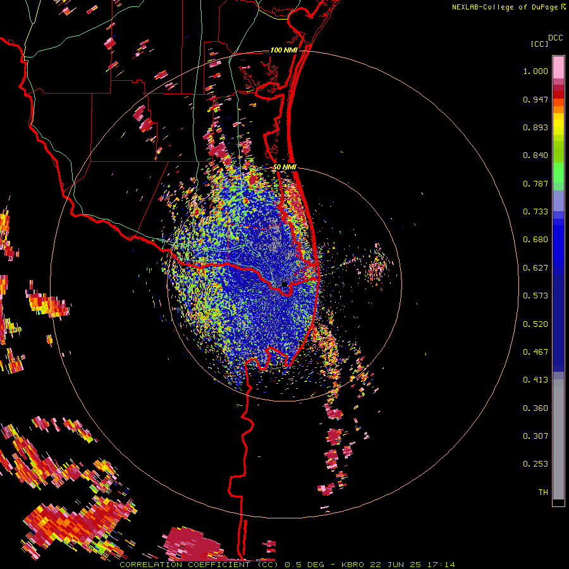Click the DCC product label
Viewport: 569px width, 569px height.
pyautogui.click(x=555, y=38)
